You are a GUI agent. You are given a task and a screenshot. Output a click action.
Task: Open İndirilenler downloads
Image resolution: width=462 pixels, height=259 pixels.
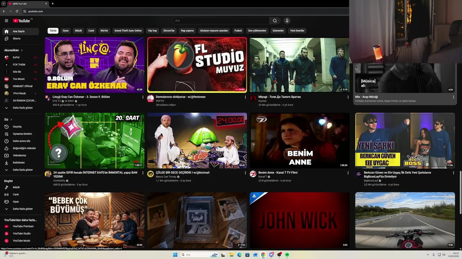(x=21, y=163)
